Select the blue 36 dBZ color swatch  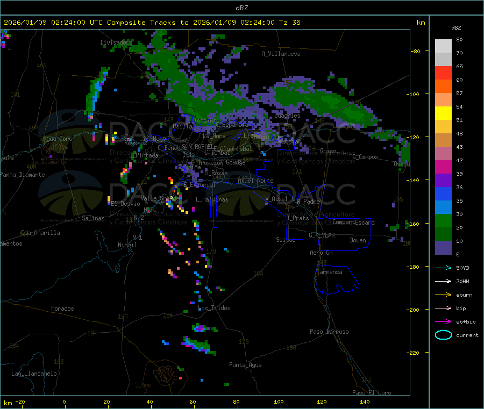pos(443,193)
